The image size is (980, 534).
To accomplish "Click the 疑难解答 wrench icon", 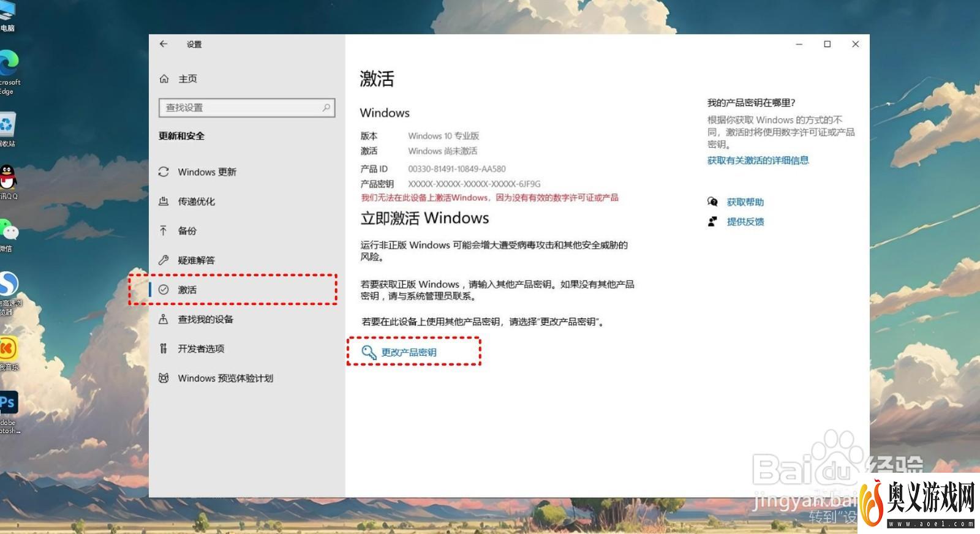I will pyautogui.click(x=164, y=260).
